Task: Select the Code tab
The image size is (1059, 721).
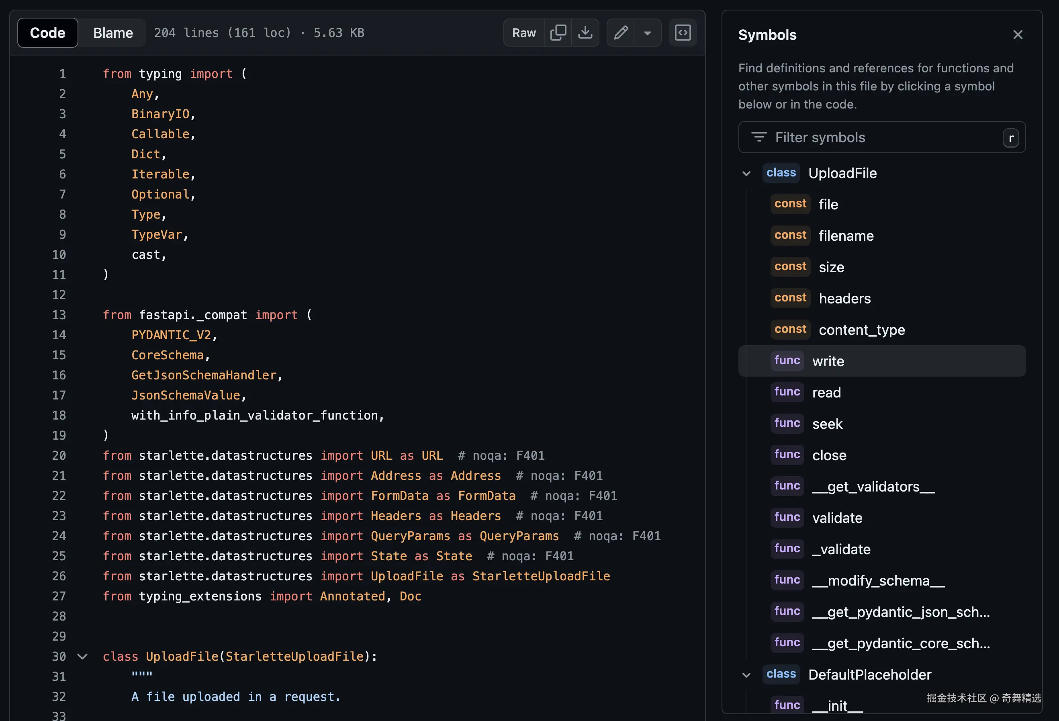Action: coord(48,33)
